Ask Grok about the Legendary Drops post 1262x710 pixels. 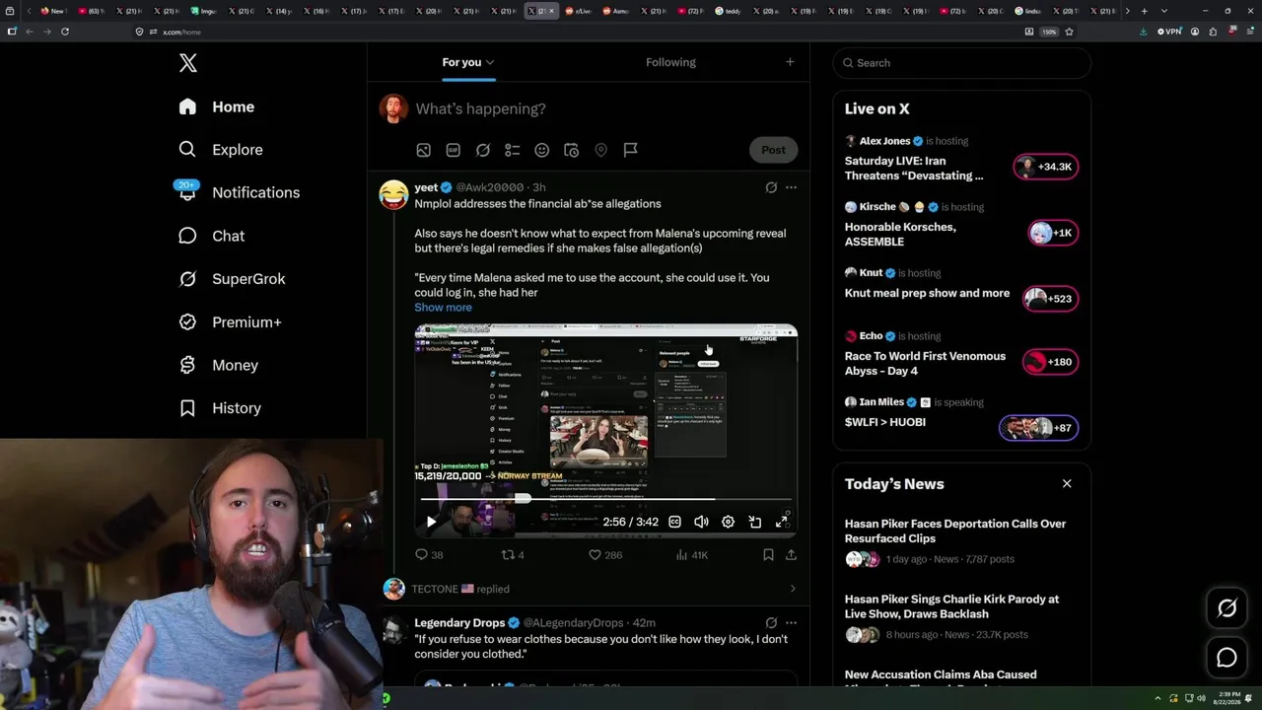tap(771, 623)
